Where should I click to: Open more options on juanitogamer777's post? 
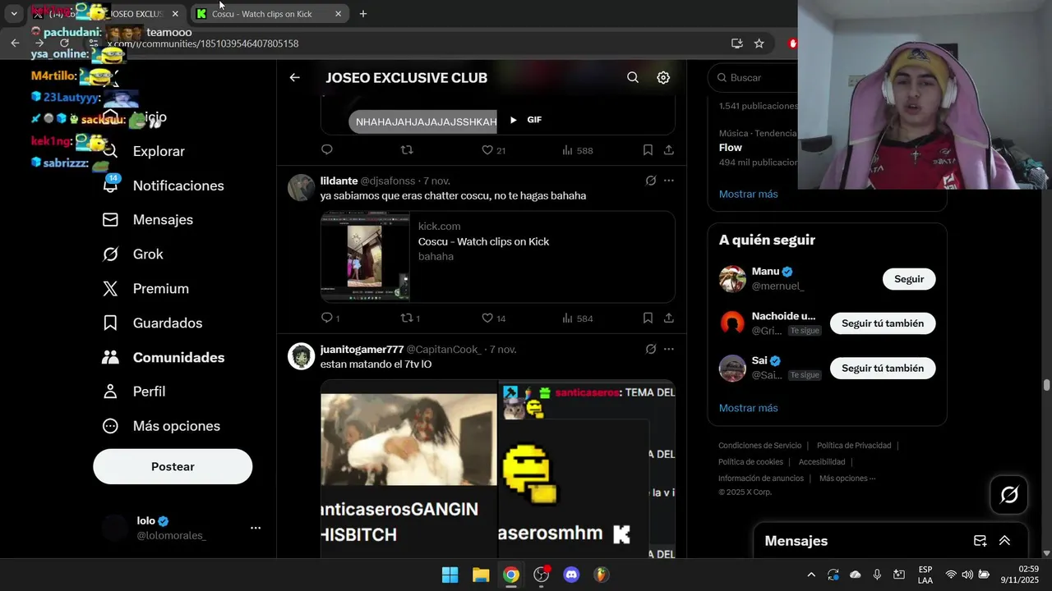pyautogui.click(x=669, y=349)
